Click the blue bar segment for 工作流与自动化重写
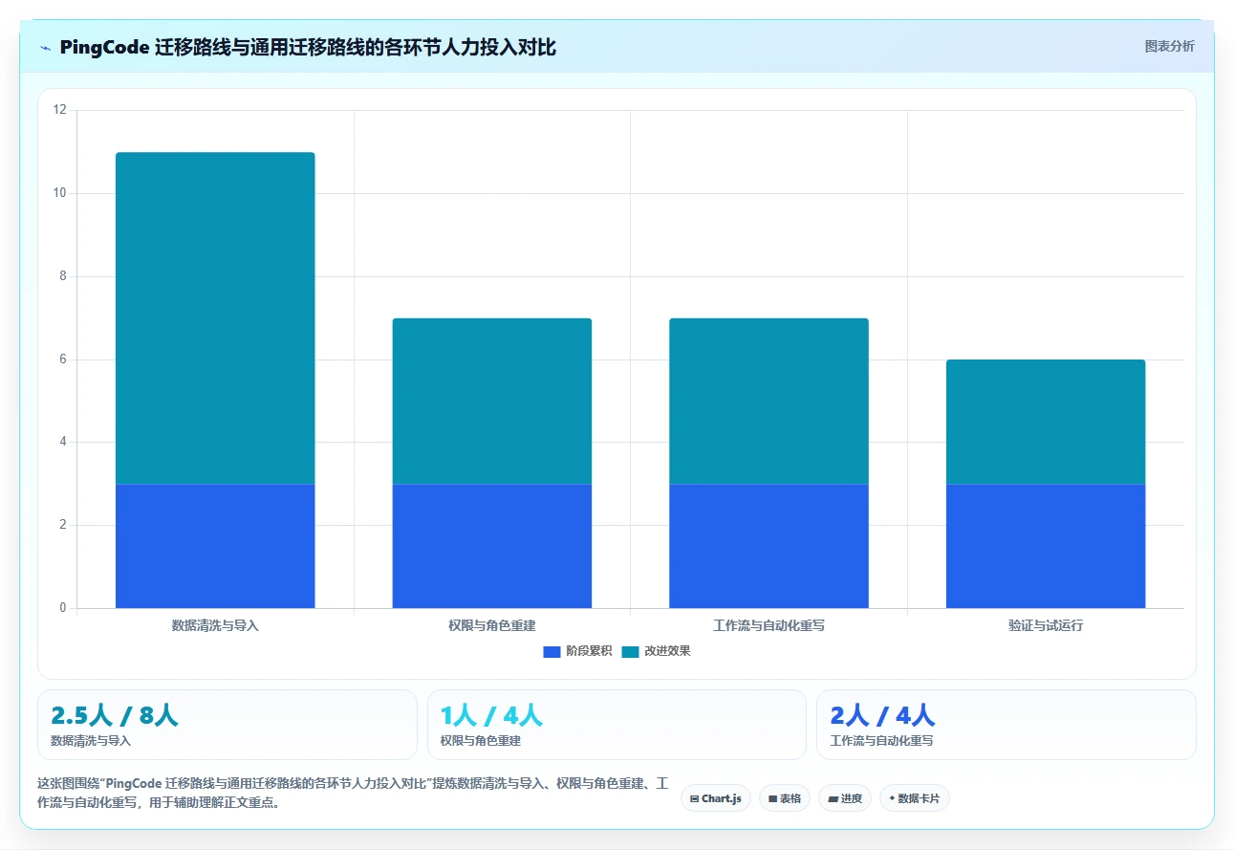This screenshot has width=1234, height=850. 769,546
